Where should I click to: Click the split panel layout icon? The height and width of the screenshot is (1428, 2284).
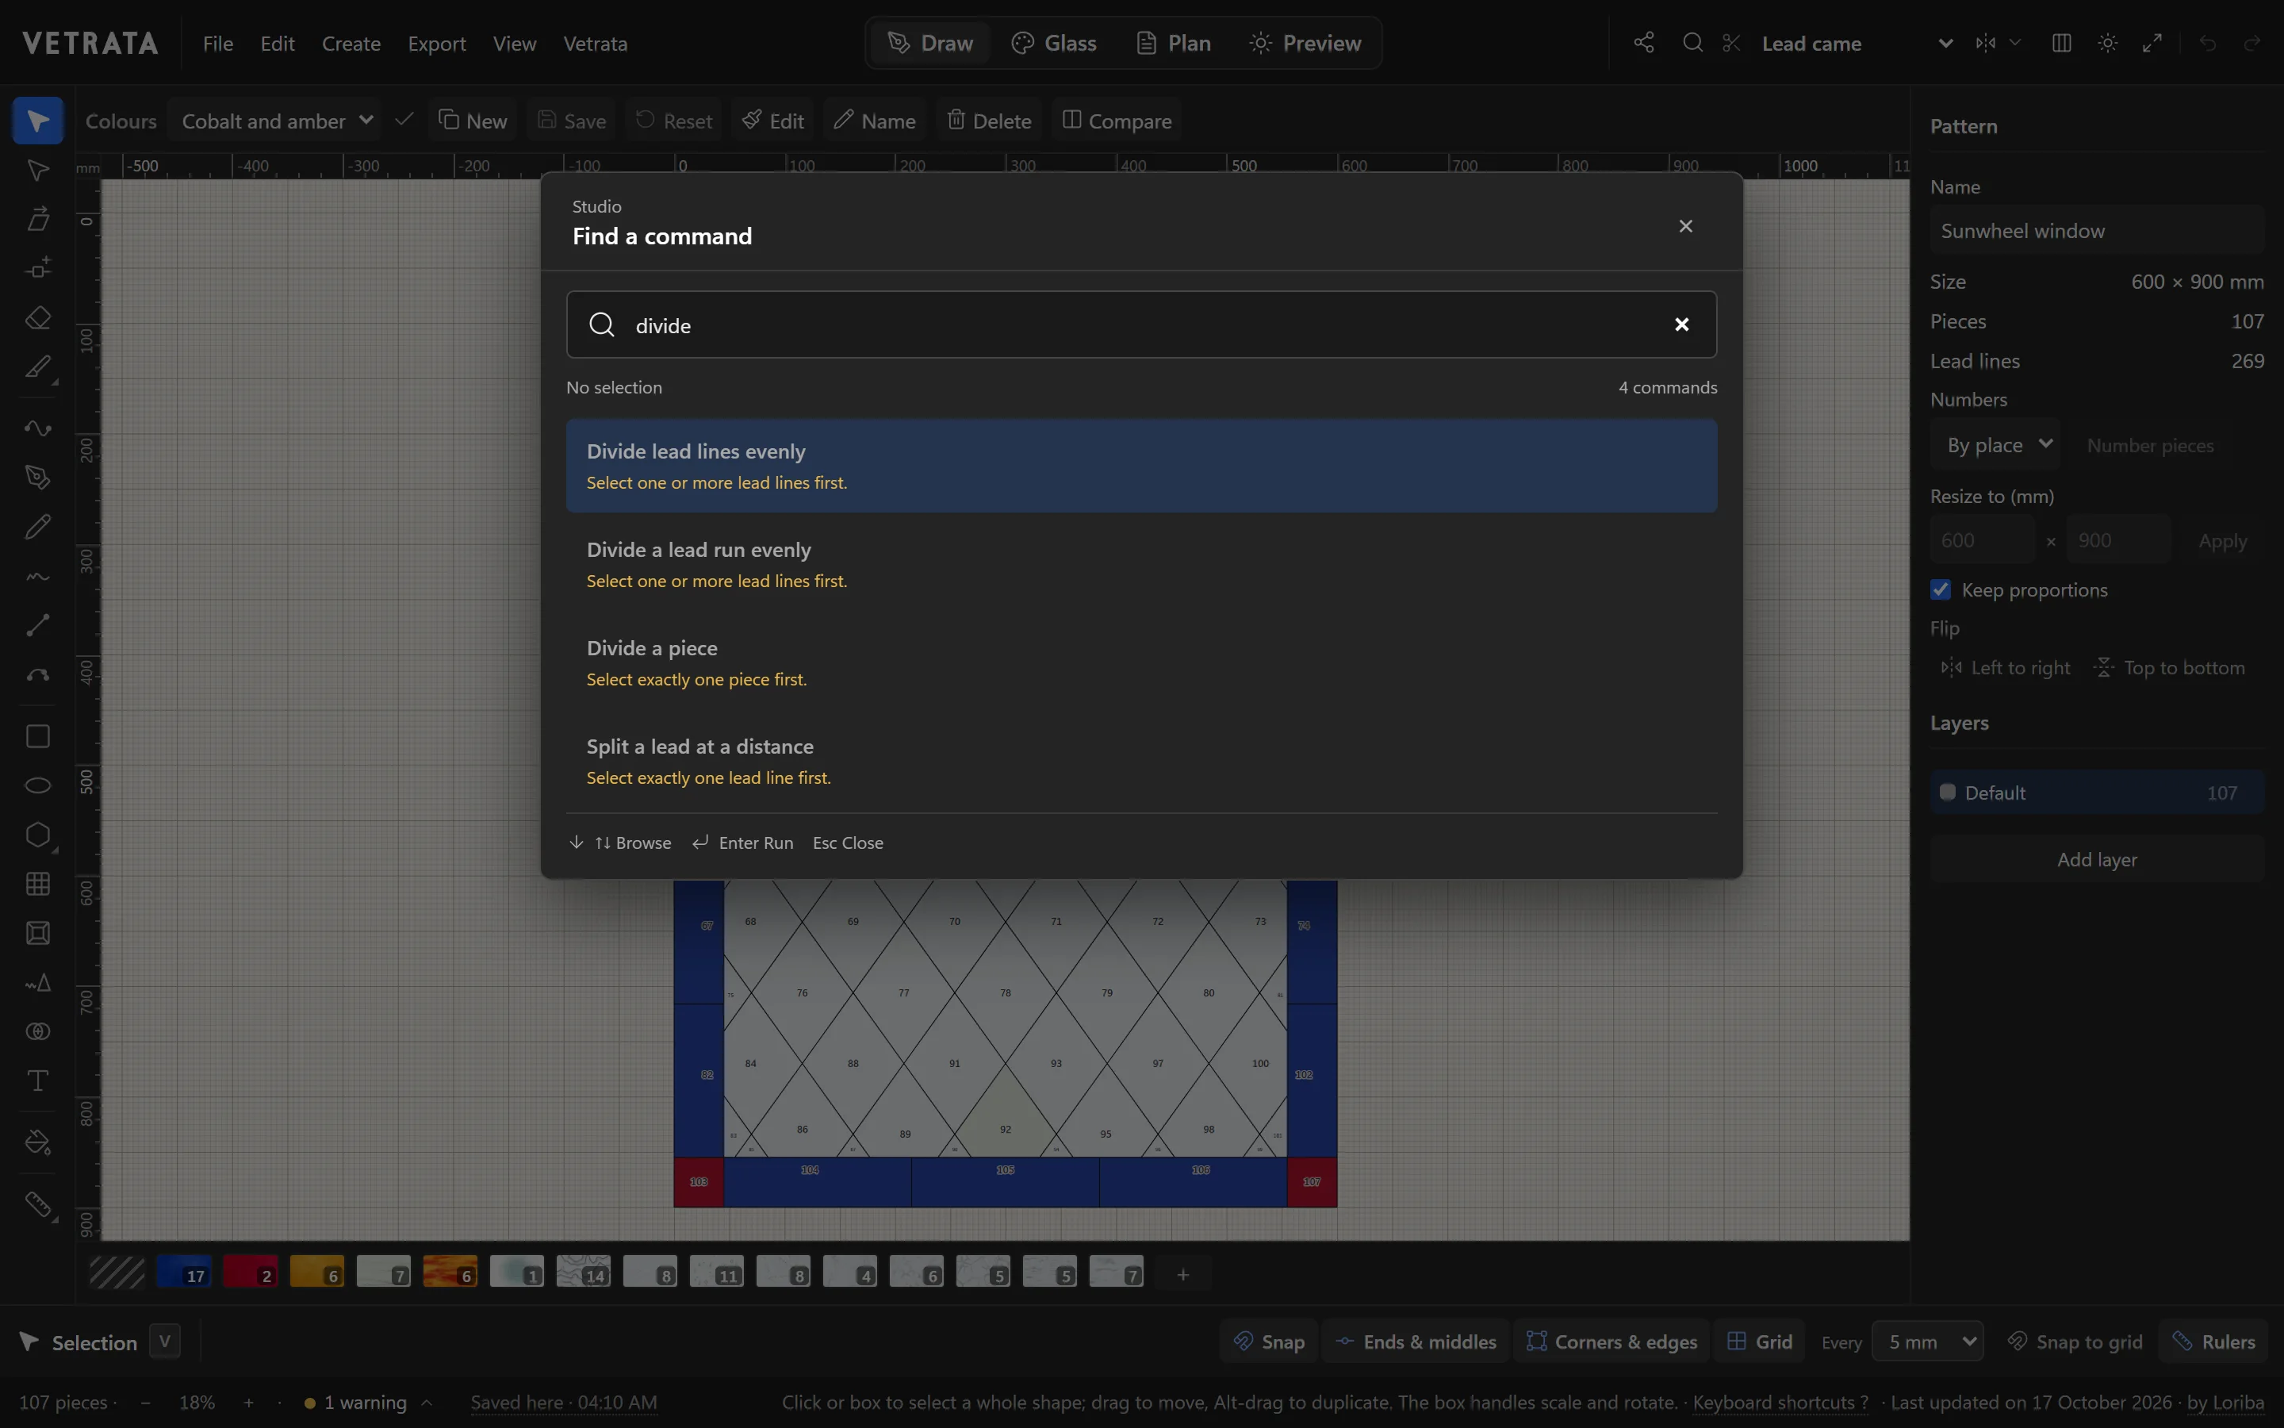point(2061,43)
